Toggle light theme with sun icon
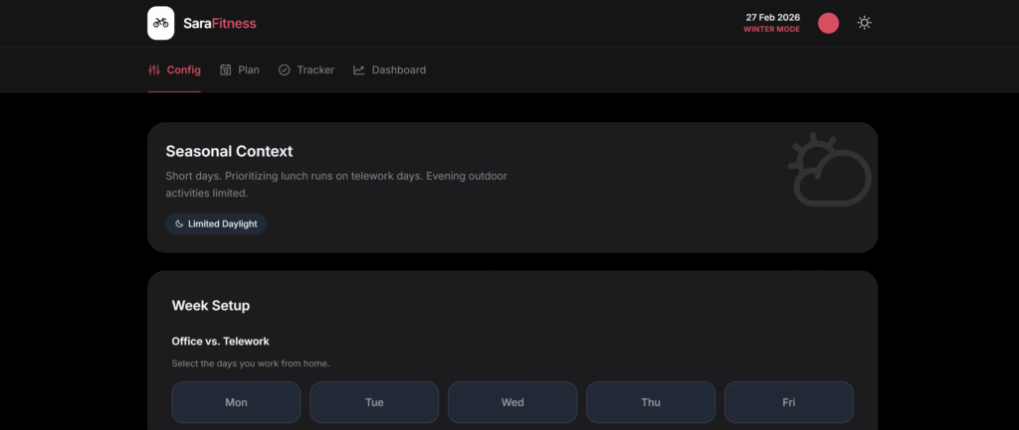 (864, 23)
